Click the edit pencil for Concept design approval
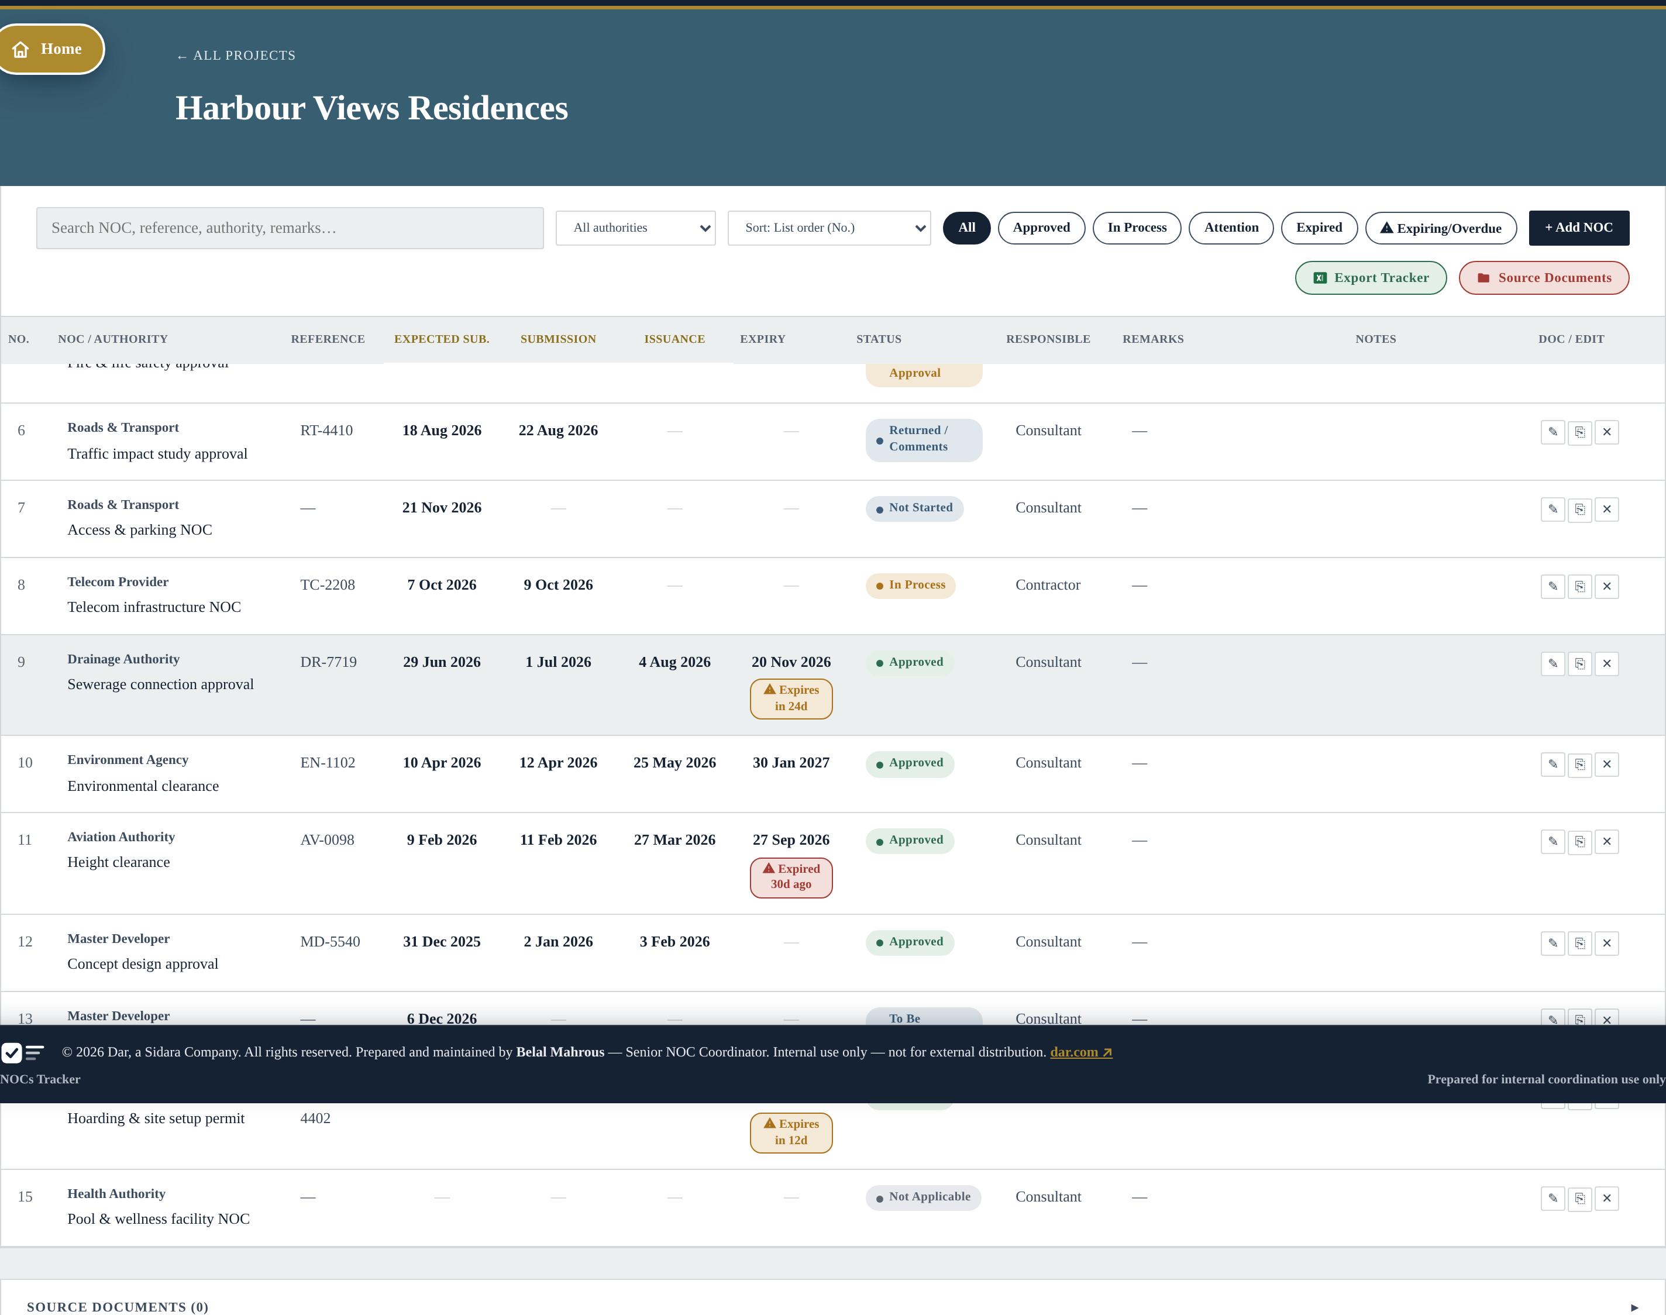This screenshot has width=1666, height=1315. [1553, 942]
